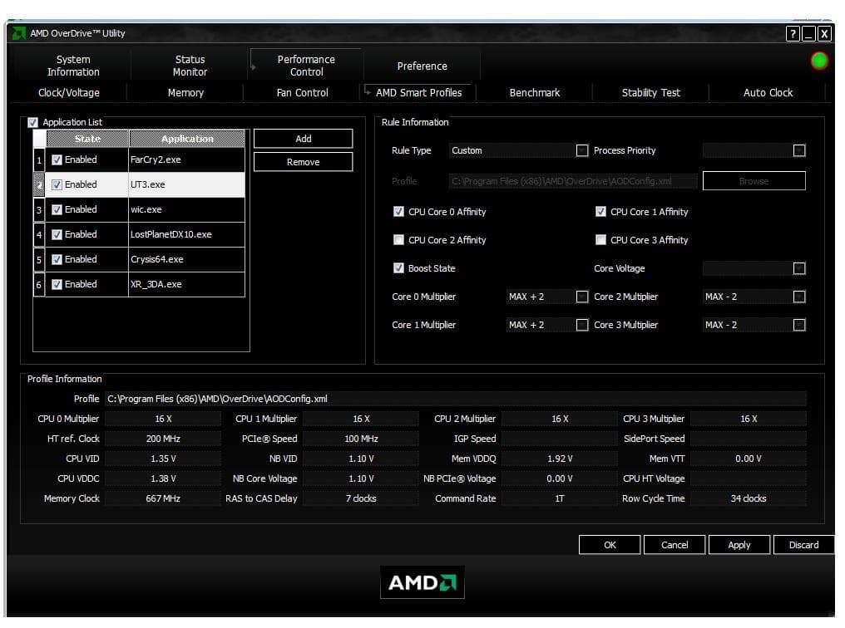Disable the wic.exe entry checkbox
The height and width of the screenshot is (628, 845).
click(57, 210)
